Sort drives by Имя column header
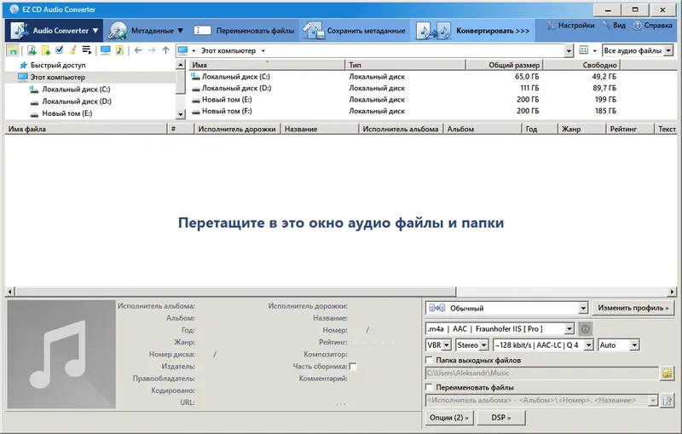 coord(267,65)
